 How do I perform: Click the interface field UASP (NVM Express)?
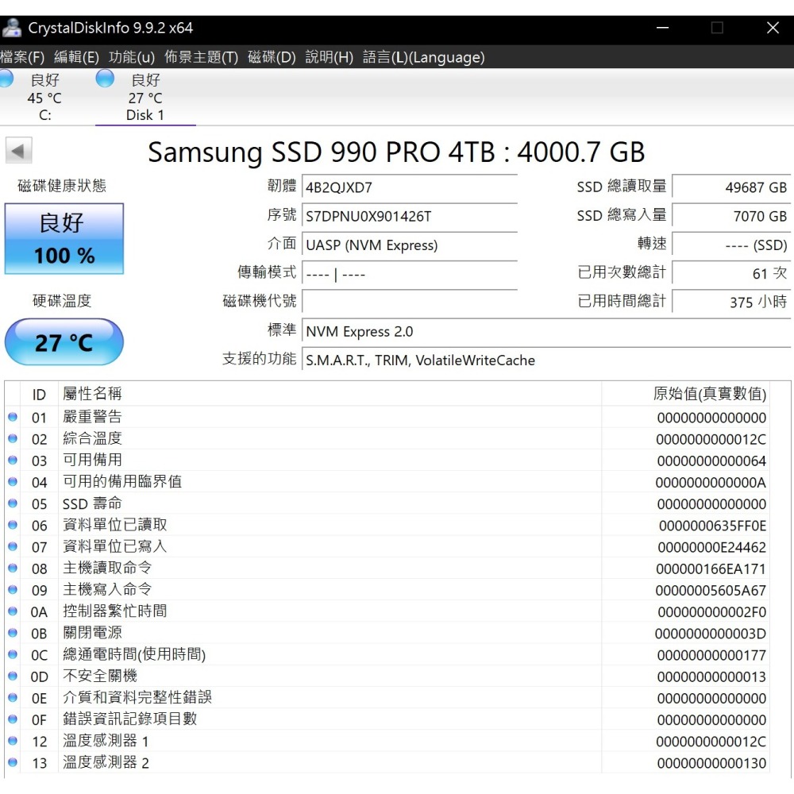tap(409, 245)
